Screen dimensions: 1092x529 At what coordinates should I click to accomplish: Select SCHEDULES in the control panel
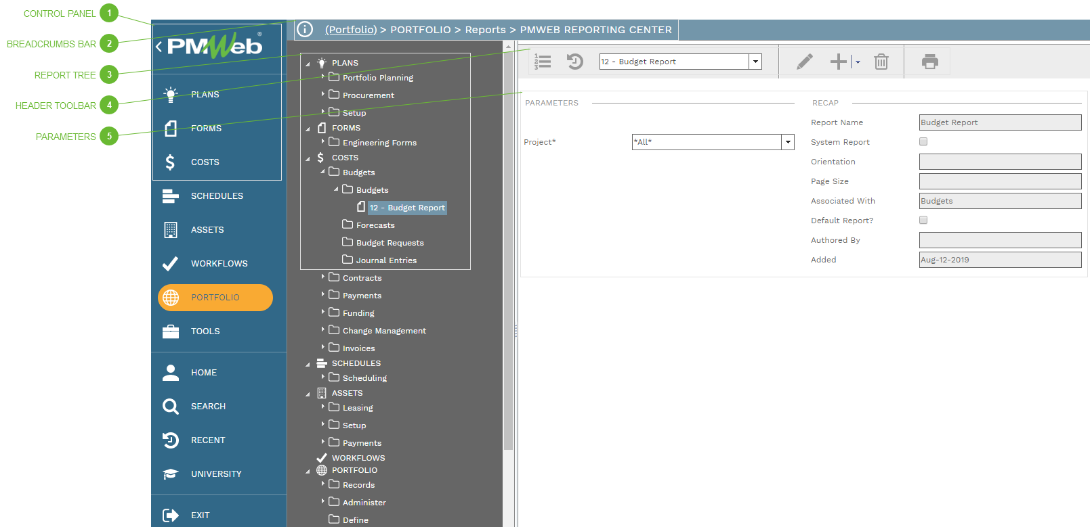point(217,196)
